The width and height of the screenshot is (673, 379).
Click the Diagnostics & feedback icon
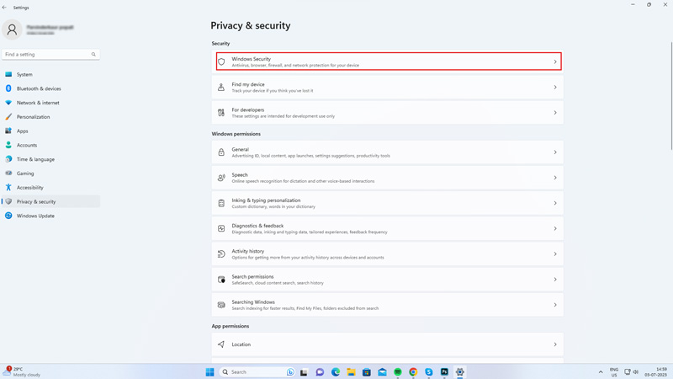click(x=221, y=228)
